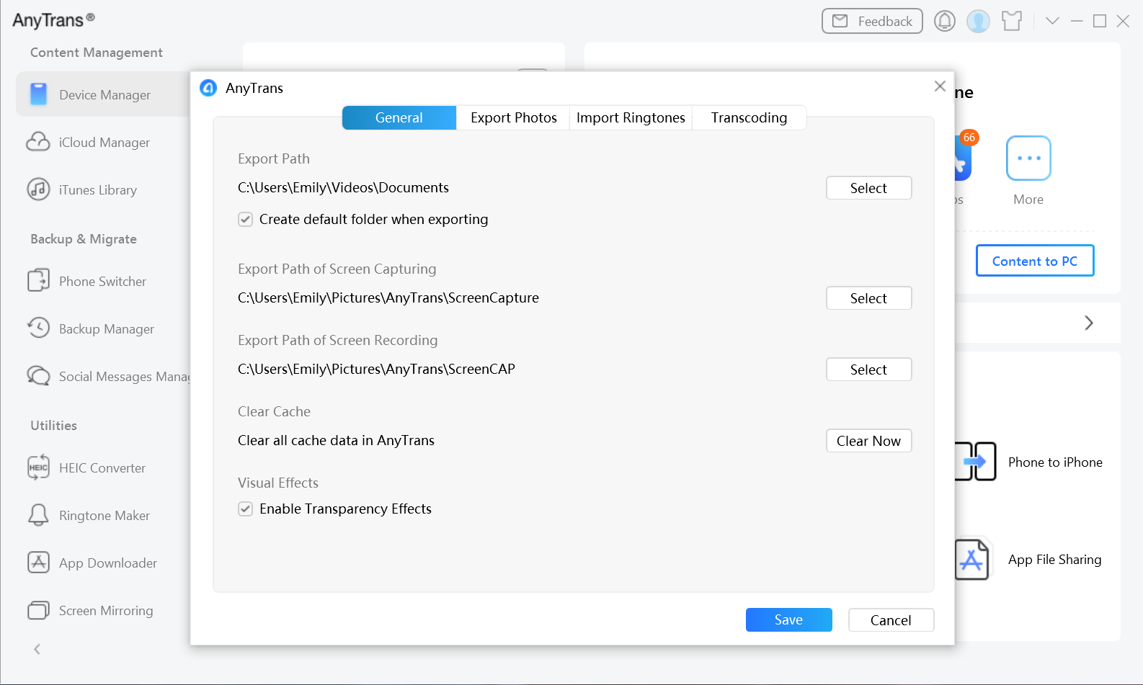The image size is (1143, 685).
Task: Click the Backup Manager label in sidebar
Action: [x=107, y=329]
